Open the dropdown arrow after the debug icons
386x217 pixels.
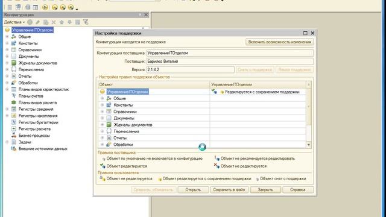(77, 9)
